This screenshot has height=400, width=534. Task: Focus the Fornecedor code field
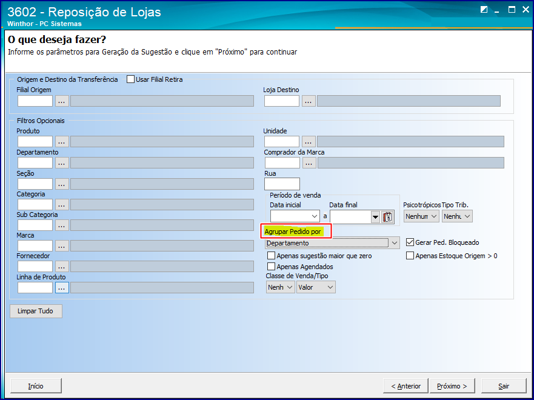tap(35, 266)
